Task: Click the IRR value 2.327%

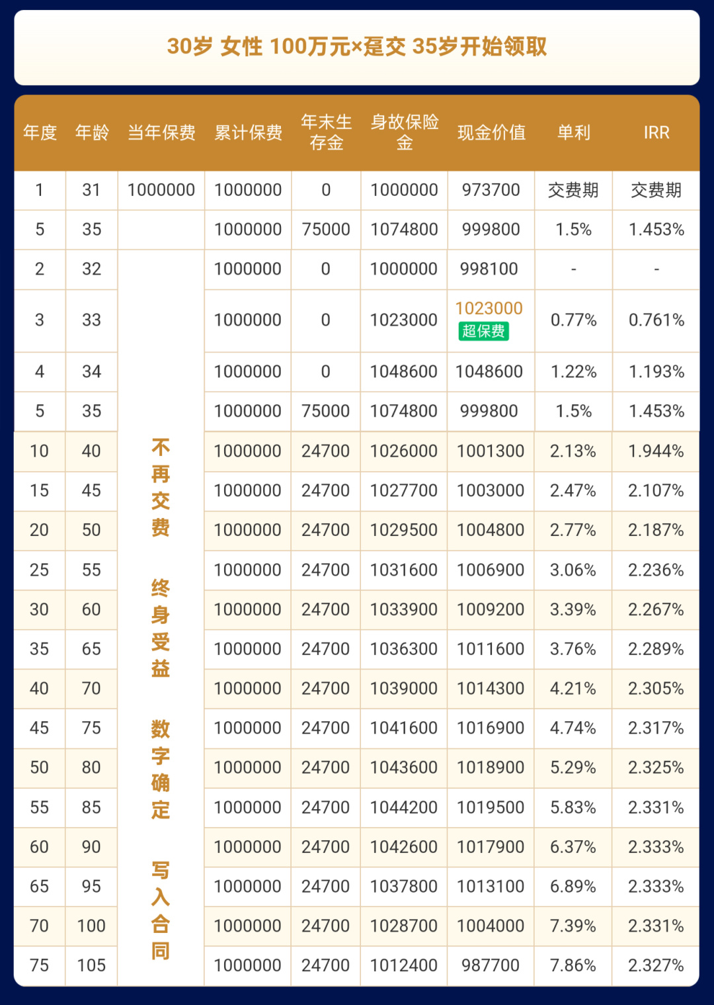Action: click(656, 965)
